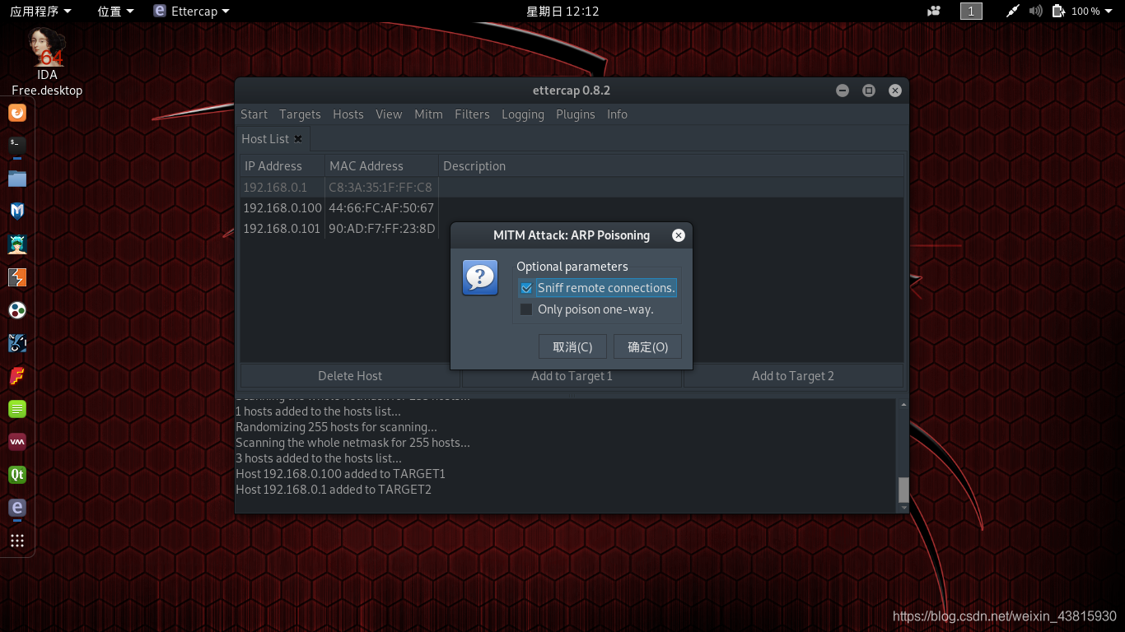This screenshot has height=632, width=1125.
Task: Click the log scrollbar down arrow
Action: point(903,508)
